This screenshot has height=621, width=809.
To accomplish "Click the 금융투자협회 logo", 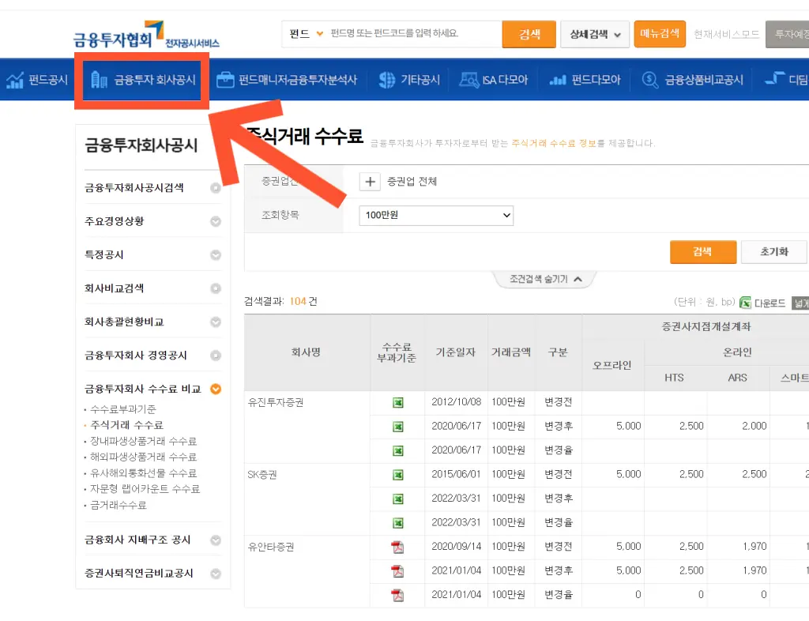I will 146,35.
